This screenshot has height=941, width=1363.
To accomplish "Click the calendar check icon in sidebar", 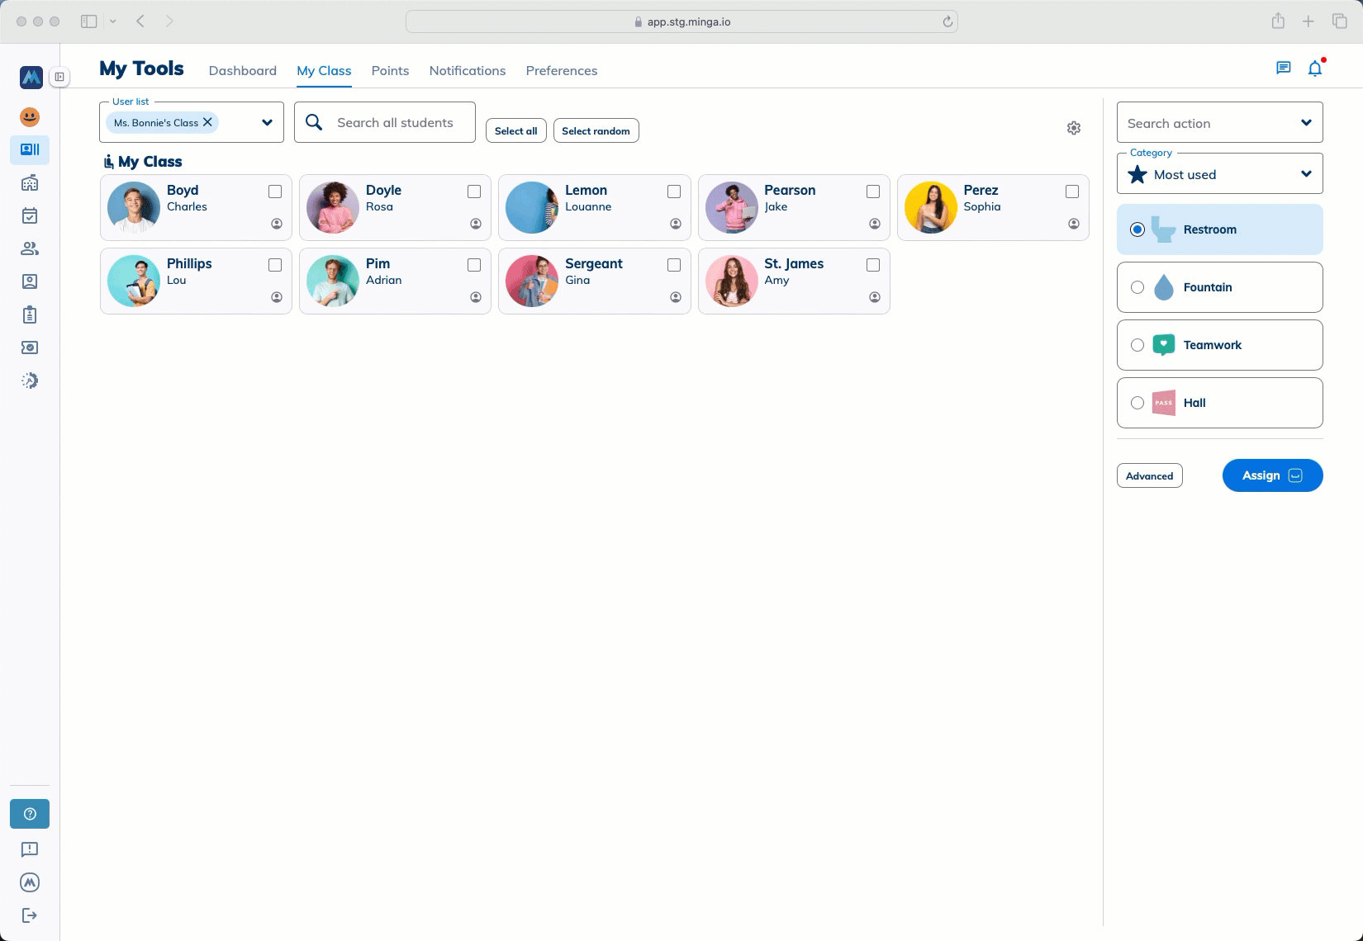I will click(30, 216).
